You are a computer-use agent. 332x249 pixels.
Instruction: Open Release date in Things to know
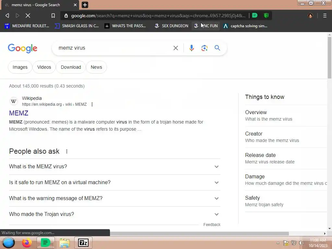click(286, 158)
